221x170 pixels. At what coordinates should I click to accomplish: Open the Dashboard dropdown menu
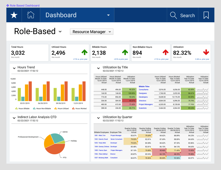pos(108,15)
